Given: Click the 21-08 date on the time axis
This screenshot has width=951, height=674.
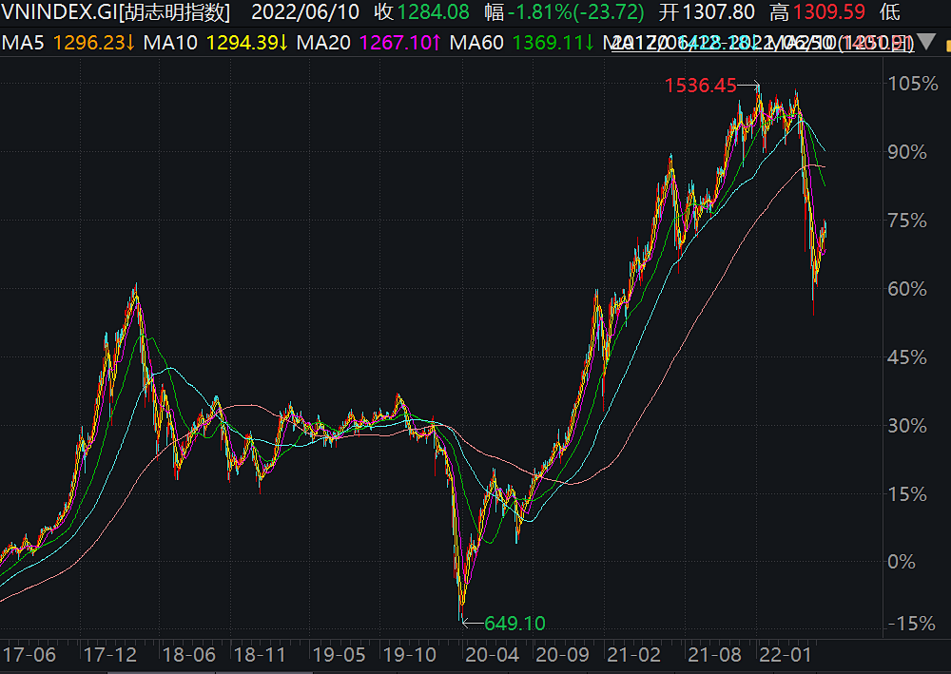Looking at the screenshot, I should (714, 655).
